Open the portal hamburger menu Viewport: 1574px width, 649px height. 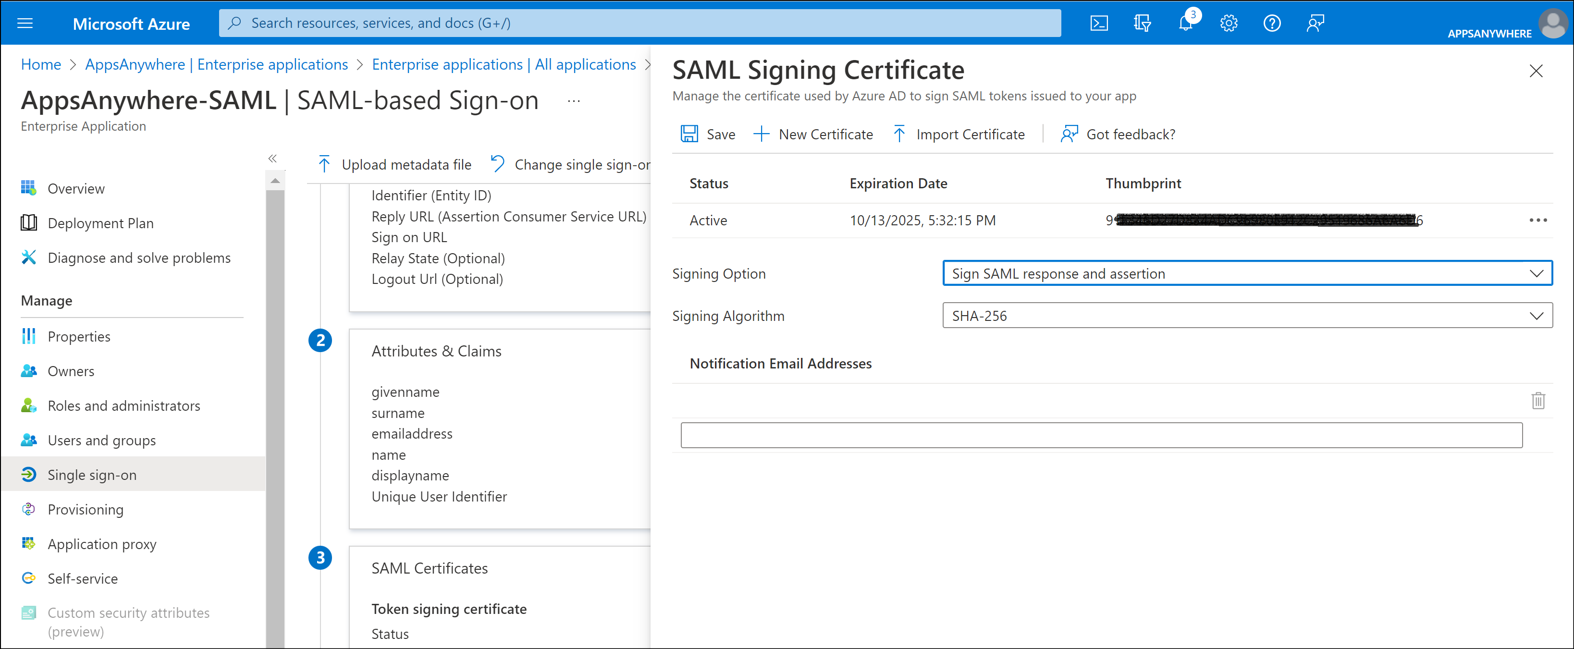(25, 24)
